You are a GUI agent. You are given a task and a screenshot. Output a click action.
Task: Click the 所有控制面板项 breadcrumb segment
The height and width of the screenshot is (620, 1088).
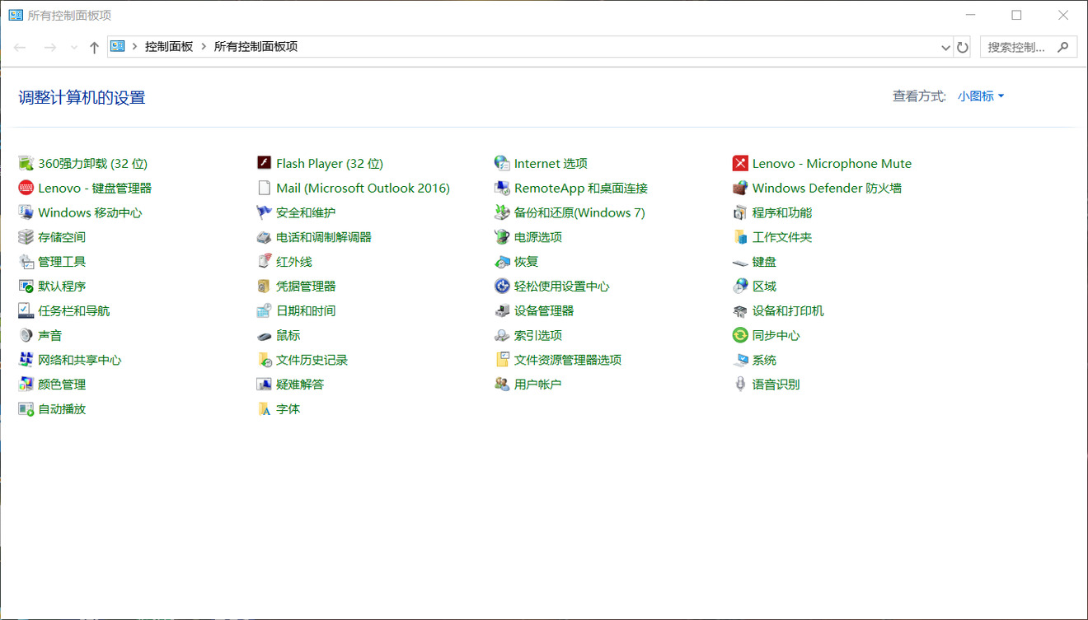point(256,47)
